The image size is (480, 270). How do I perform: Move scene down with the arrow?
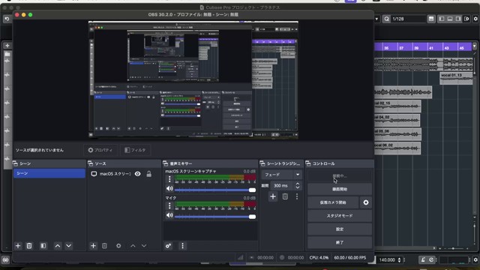pyautogui.click(x=68, y=246)
